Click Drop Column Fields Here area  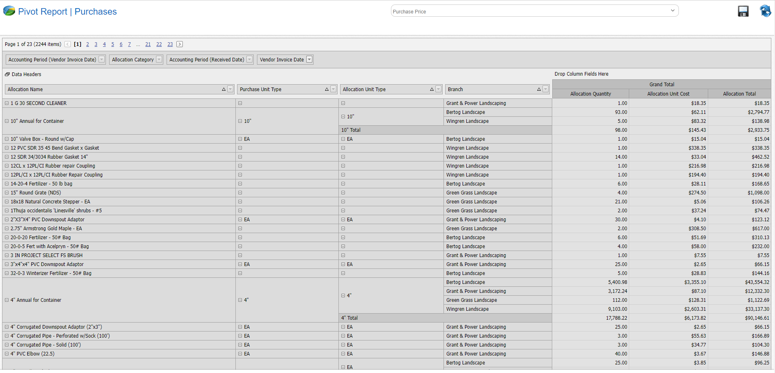click(581, 74)
